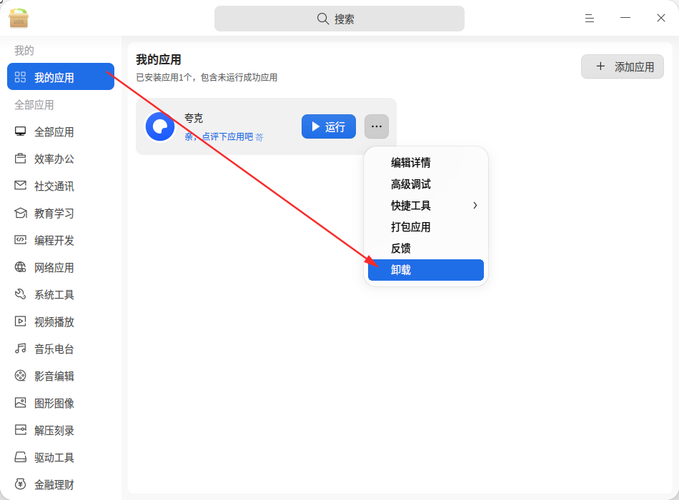This screenshot has height=500, width=679.
Task: Open the hamburger main menu icon
Action: pyautogui.click(x=590, y=18)
